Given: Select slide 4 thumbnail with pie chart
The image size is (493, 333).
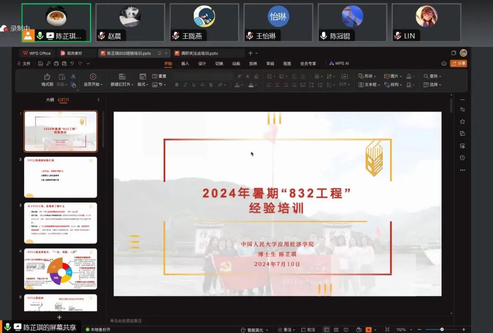Looking at the screenshot, I should (x=60, y=269).
